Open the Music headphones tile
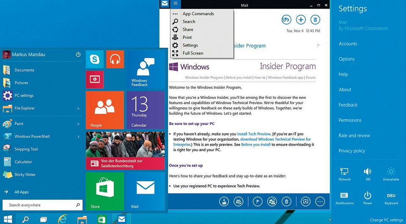Viewport: 406px width, 224px height. tap(115, 59)
